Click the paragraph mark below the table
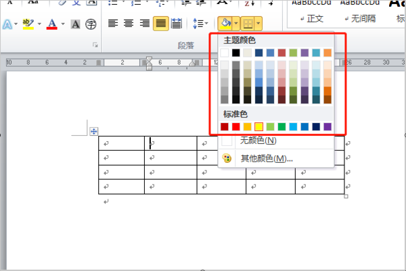406x271 pixels. (106, 201)
